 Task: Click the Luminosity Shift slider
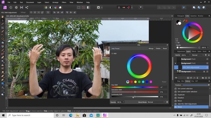click(x=135, y=97)
